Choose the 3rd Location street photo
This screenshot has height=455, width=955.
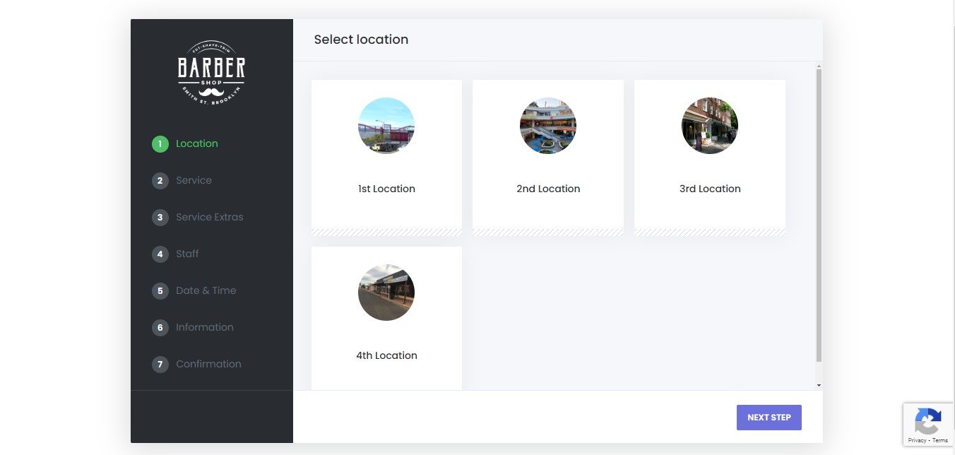709,126
